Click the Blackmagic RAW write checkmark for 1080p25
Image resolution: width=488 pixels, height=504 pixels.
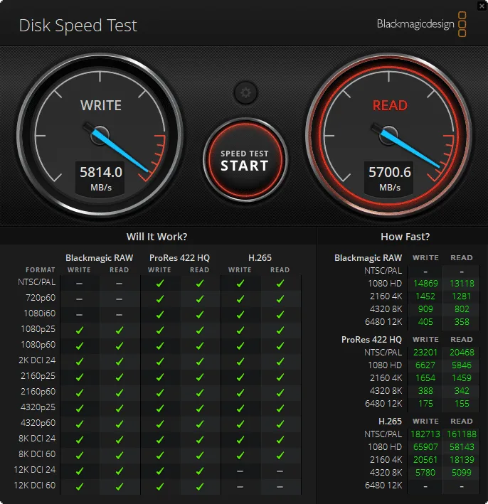pos(80,330)
